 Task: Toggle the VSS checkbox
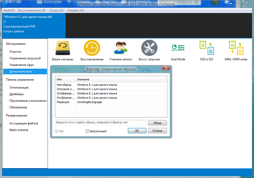pos(57,131)
